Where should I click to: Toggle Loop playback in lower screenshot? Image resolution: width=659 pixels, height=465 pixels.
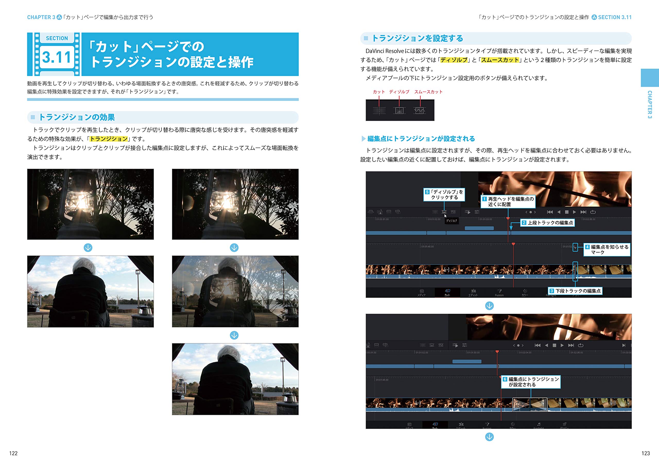tap(581, 345)
